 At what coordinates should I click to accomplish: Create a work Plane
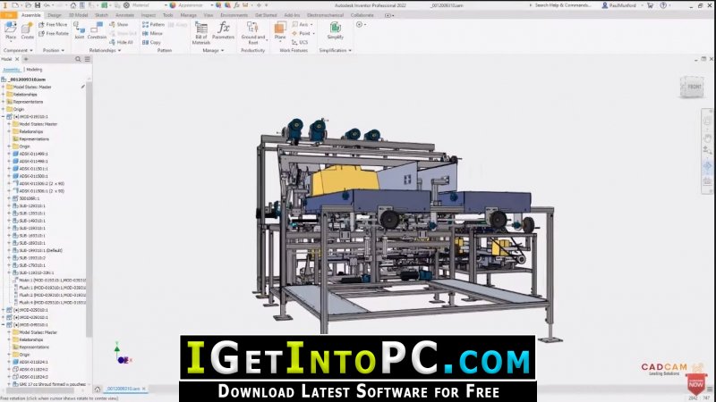[x=280, y=31]
